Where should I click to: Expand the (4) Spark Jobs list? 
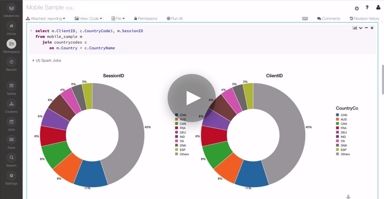click(46, 60)
